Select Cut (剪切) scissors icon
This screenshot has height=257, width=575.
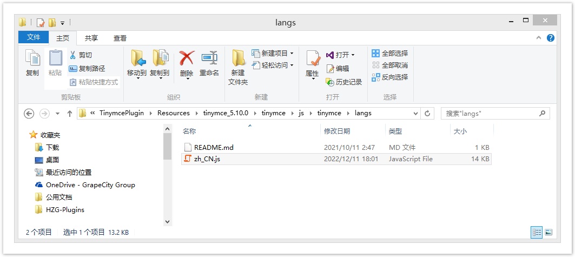[72, 55]
